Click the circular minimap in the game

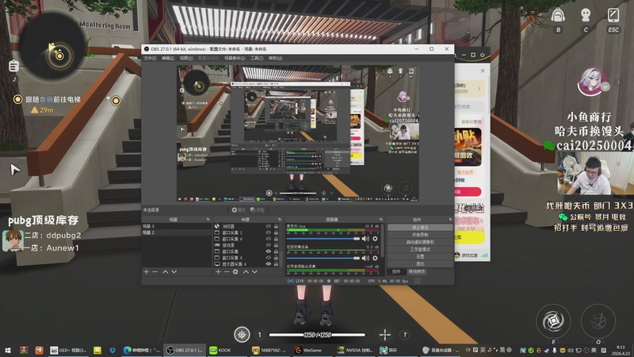pos(53,48)
